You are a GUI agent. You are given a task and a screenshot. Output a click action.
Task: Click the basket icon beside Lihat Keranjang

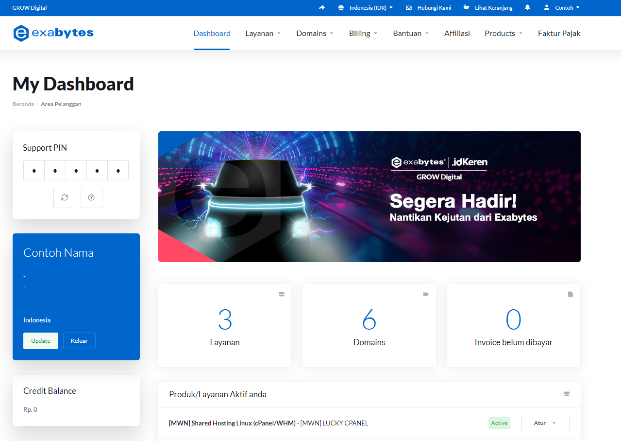[467, 8]
